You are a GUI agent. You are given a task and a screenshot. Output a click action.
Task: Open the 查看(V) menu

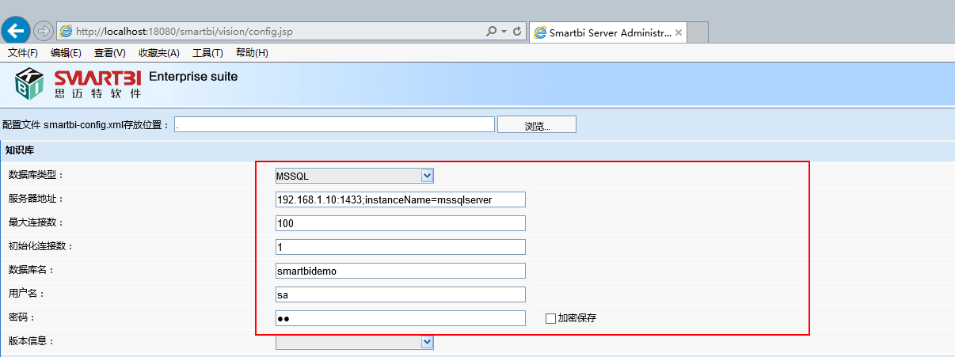[110, 53]
